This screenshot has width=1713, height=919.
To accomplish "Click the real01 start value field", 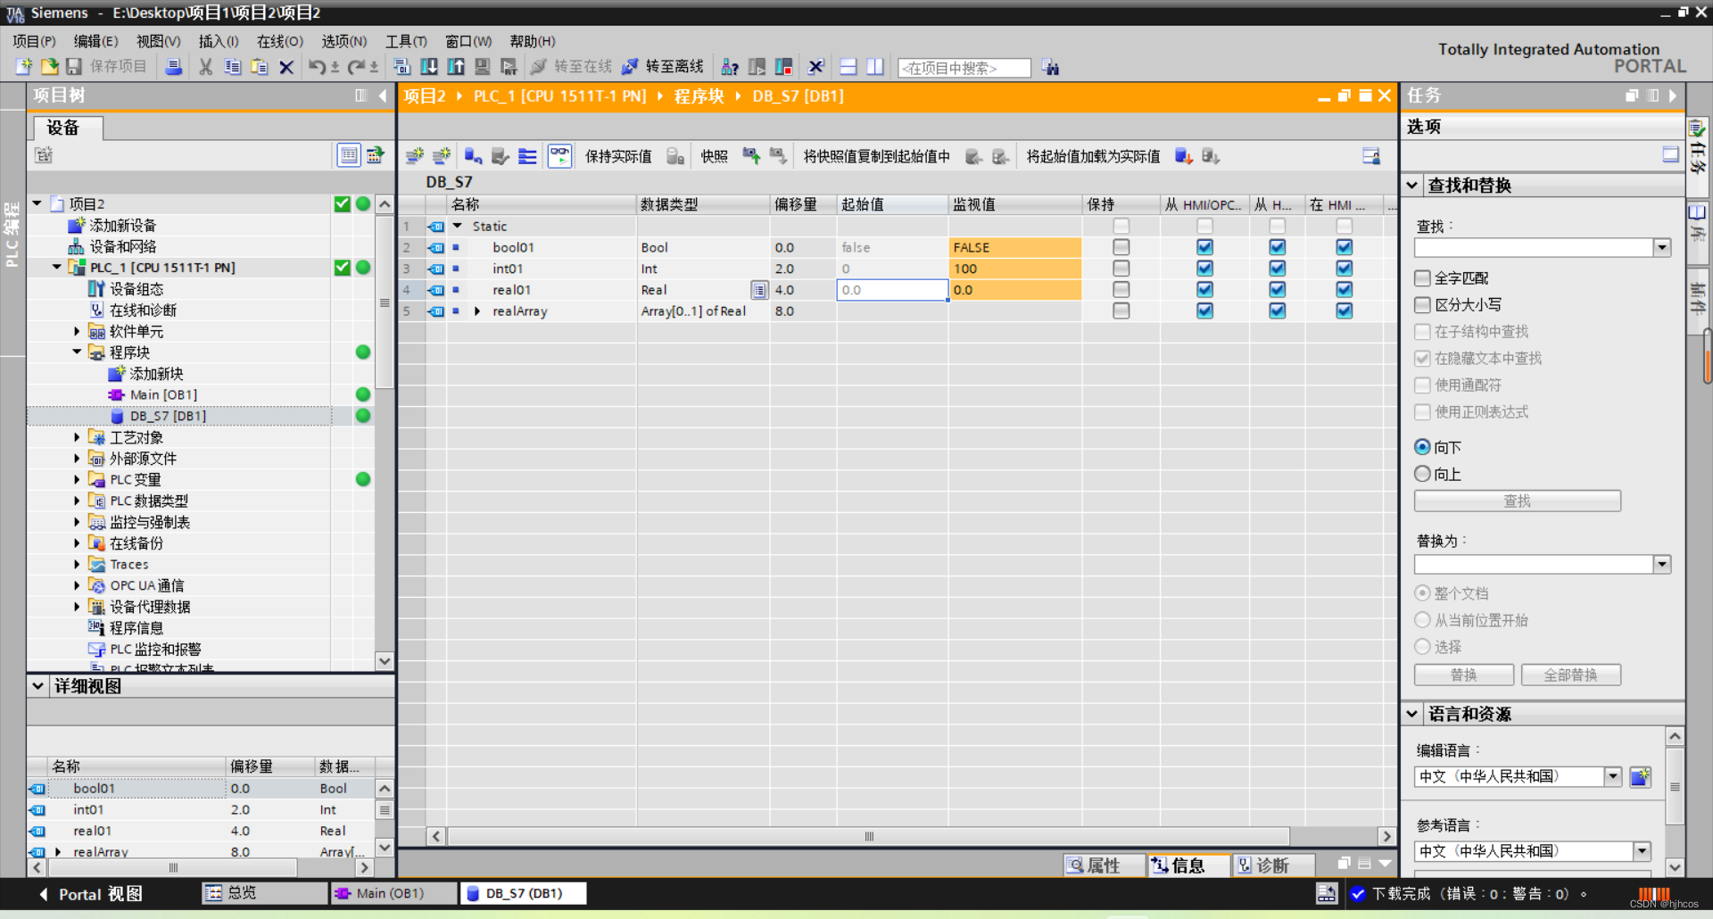I will [x=892, y=290].
